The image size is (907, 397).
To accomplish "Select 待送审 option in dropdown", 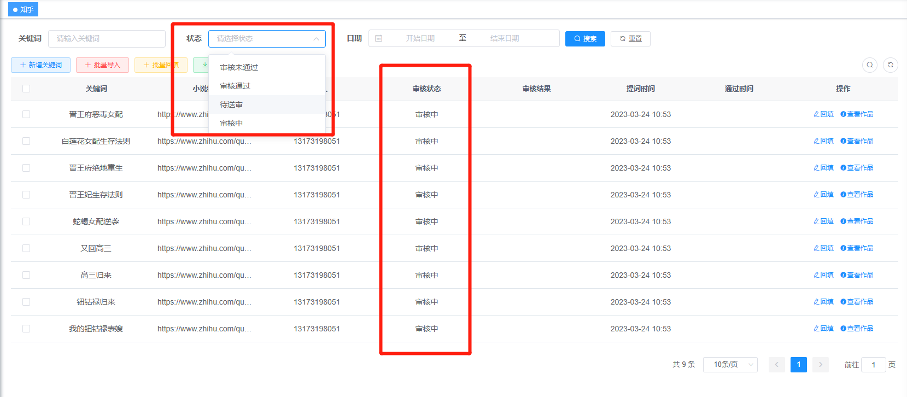I will pyautogui.click(x=231, y=104).
